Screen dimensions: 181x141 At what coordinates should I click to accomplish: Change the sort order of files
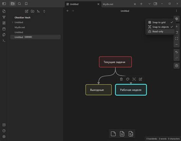(x=38, y=11)
